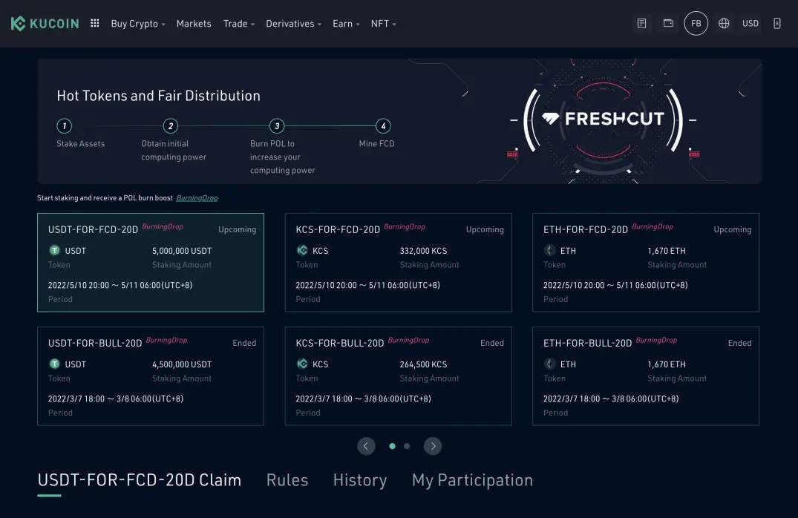Click ETH icon in ETH-FOR-FCD-20D card
This screenshot has width=798, height=518.
(549, 250)
